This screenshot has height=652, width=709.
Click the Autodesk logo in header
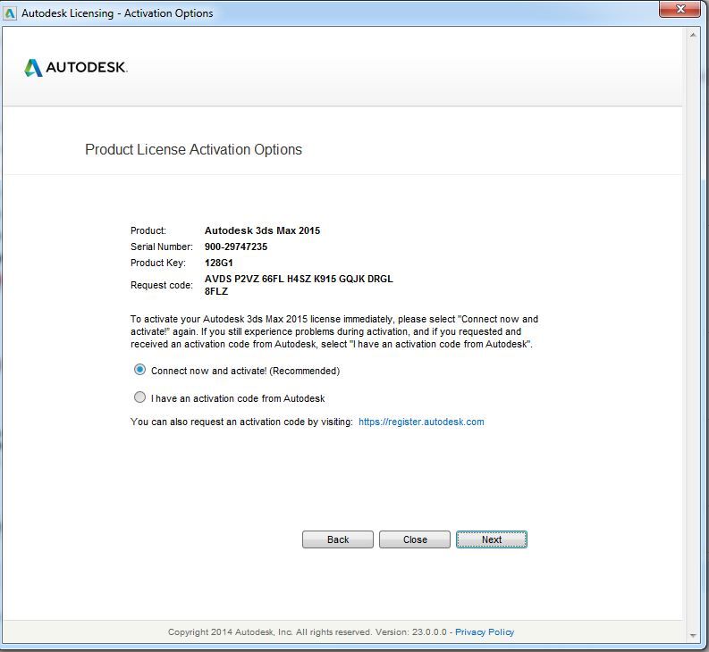tap(75, 67)
